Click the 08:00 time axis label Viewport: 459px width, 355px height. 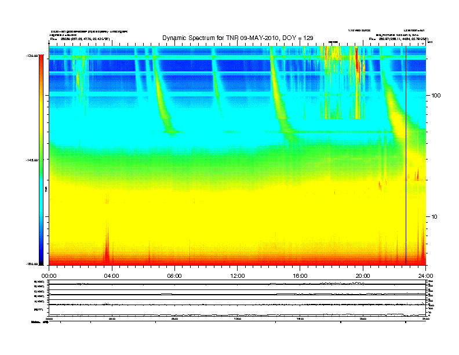[174, 276]
